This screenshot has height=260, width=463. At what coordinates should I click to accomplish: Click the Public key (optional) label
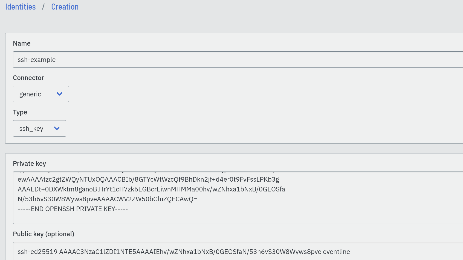click(44, 234)
